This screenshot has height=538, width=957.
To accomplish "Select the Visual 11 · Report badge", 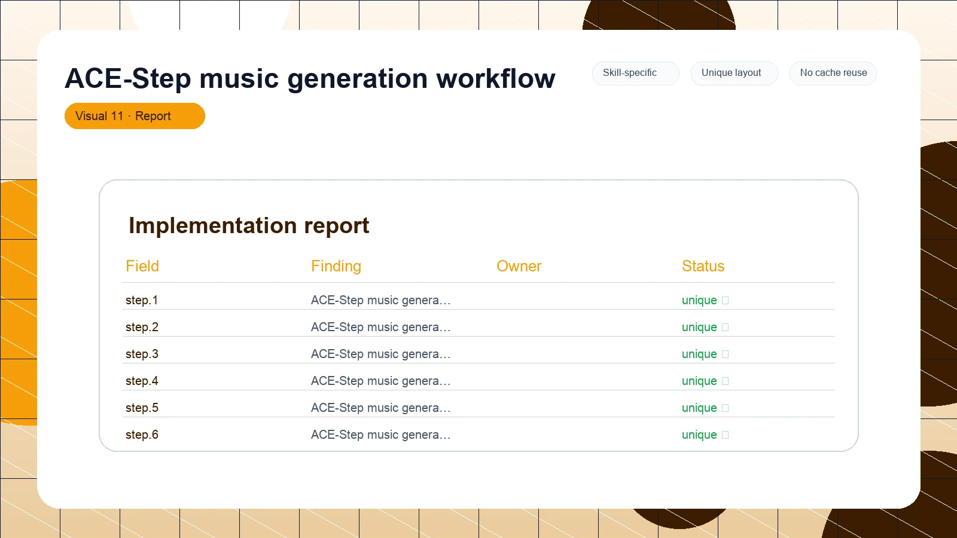I will [x=135, y=116].
